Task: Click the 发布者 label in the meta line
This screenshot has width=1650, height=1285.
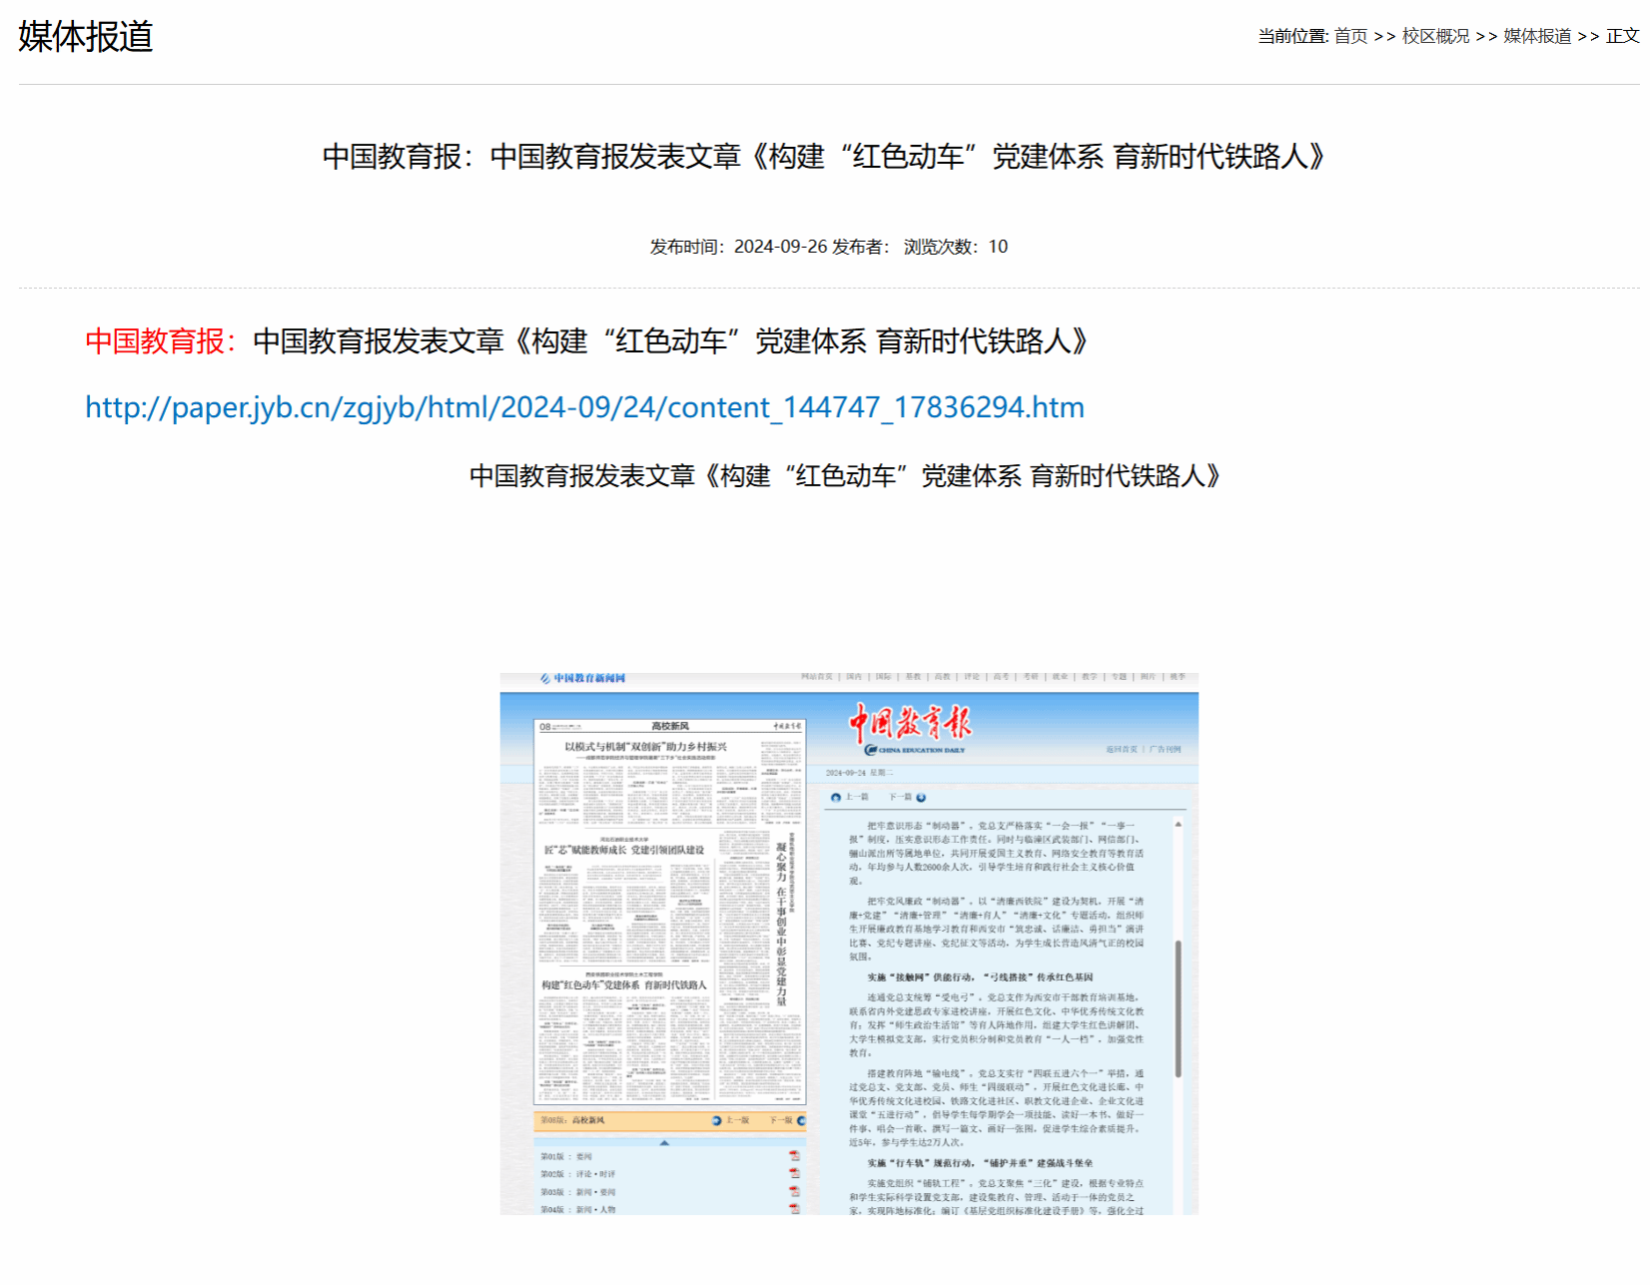Action: coord(861,247)
